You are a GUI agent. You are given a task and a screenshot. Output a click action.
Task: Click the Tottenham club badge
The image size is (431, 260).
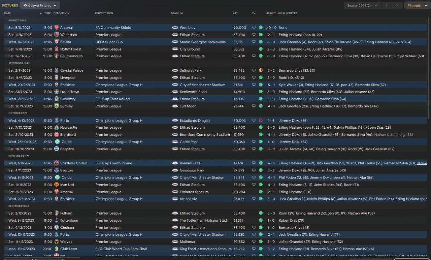pos(57,220)
